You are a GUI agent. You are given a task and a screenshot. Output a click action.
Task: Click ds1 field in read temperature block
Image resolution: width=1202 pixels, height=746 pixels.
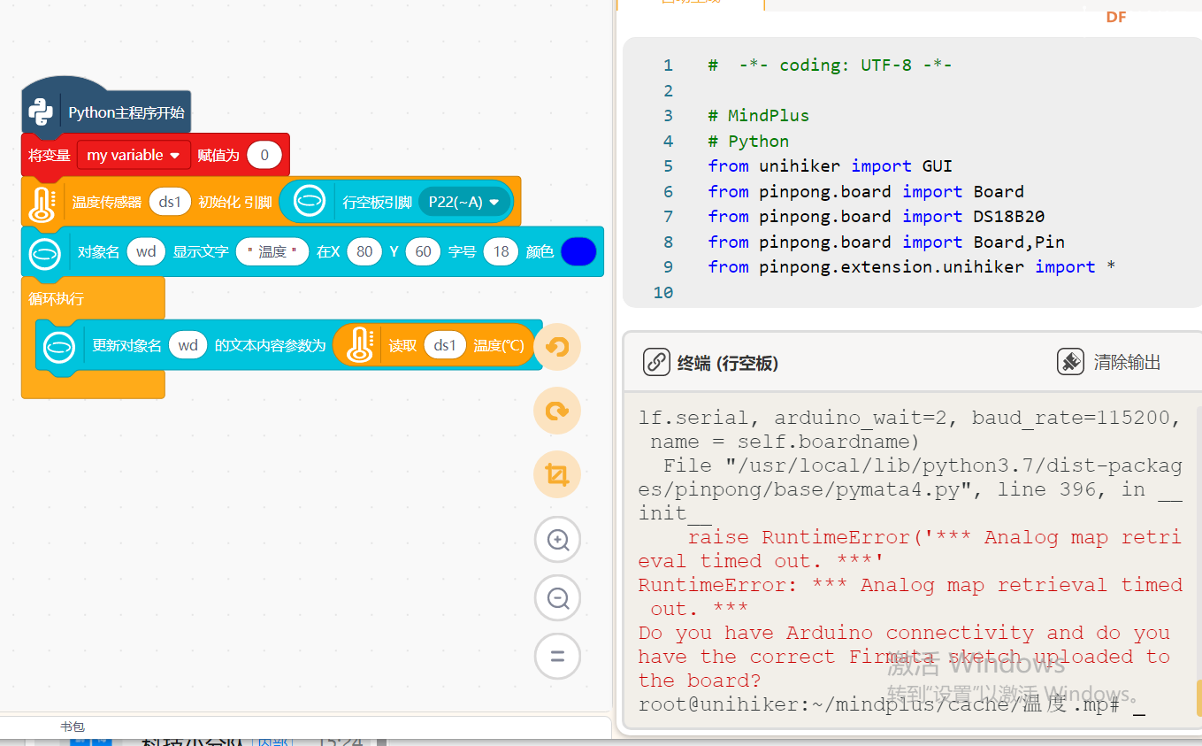(x=445, y=346)
